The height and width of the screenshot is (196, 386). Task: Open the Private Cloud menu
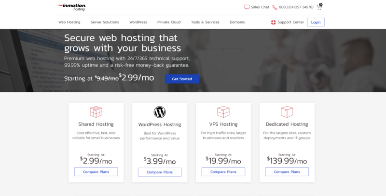(x=169, y=22)
